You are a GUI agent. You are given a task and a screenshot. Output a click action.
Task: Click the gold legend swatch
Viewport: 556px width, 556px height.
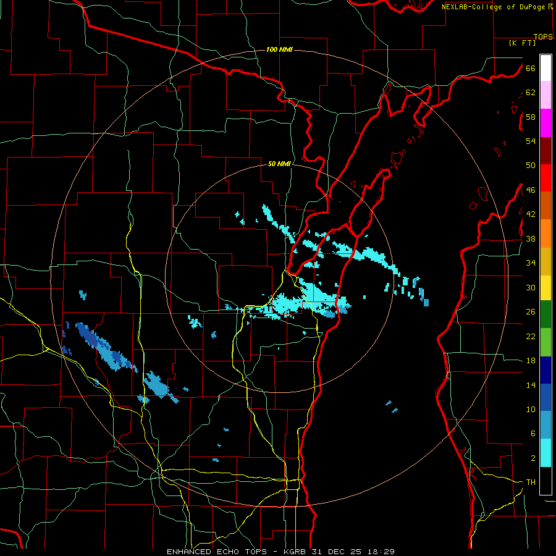(545, 261)
